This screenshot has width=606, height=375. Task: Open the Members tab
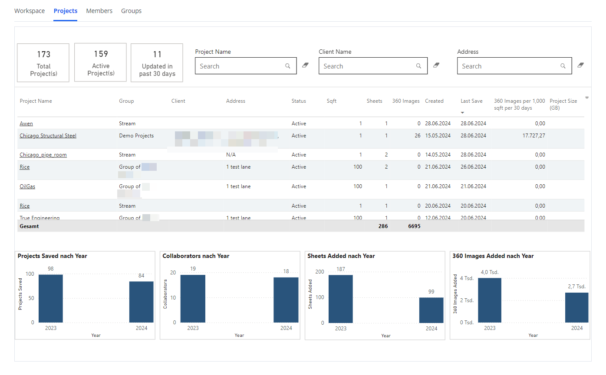click(x=99, y=11)
